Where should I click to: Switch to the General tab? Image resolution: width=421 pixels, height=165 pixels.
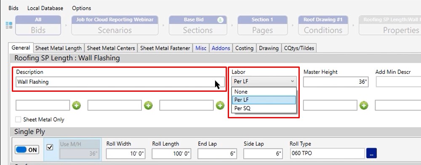pos(21,48)
